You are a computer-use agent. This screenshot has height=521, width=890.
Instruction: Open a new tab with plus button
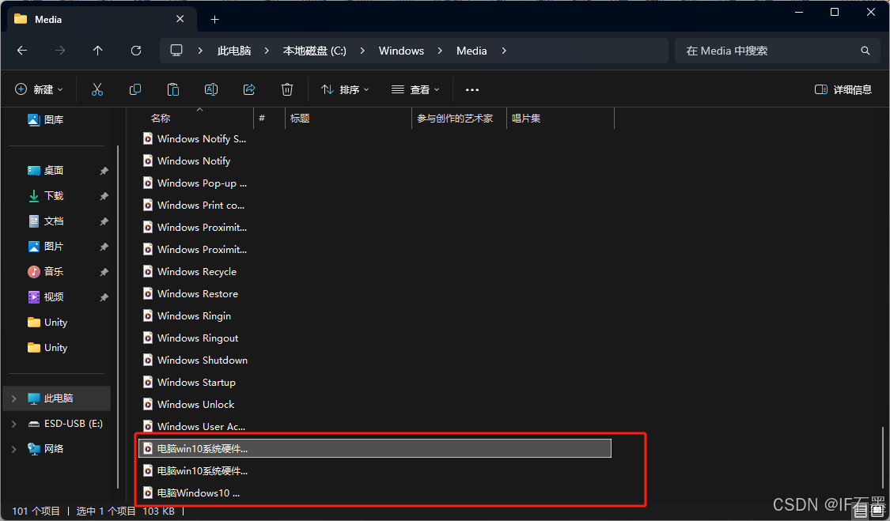214,19
